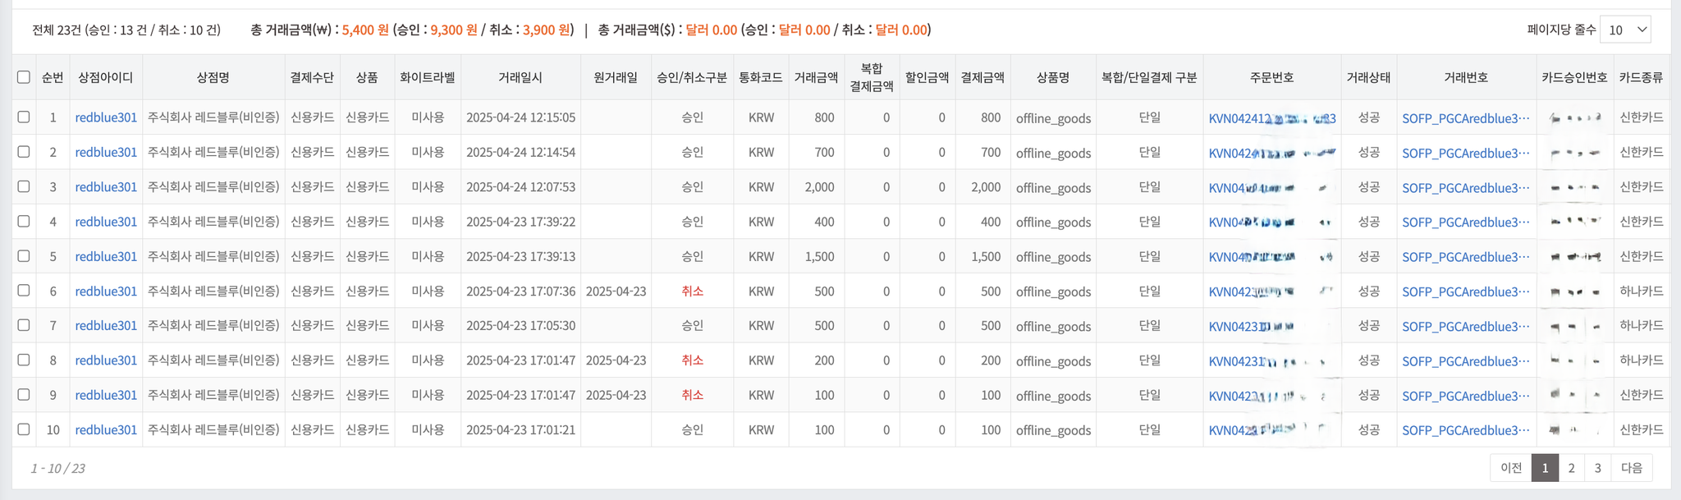Check the checkbox for row 3
Screen dimensions: 1681x500
click(x=24, y=186)
